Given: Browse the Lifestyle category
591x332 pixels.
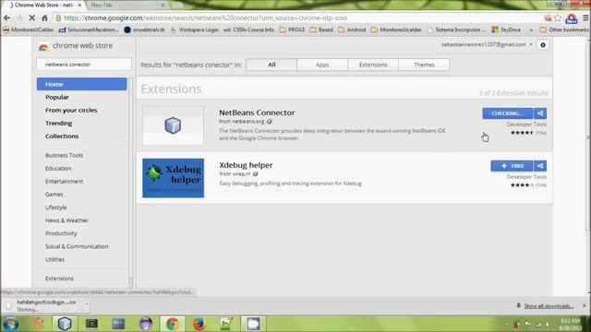Looking at the screenshot, I should point(55,207).
